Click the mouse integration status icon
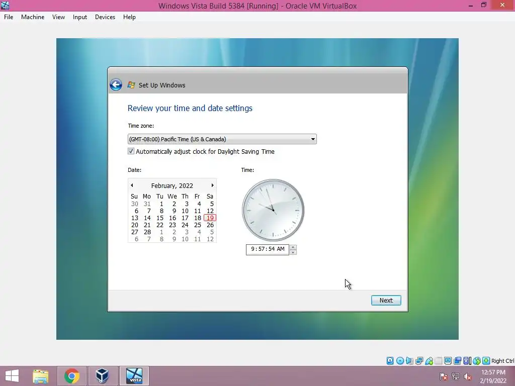The image size is (515, 386). 477,361
